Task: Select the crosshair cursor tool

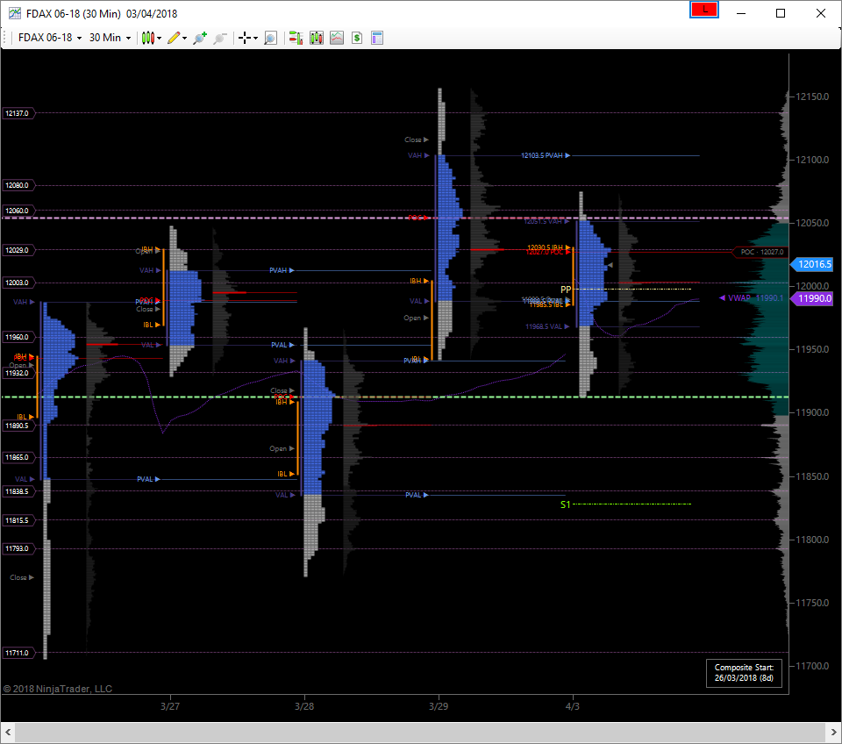Action: coord(245,38)
